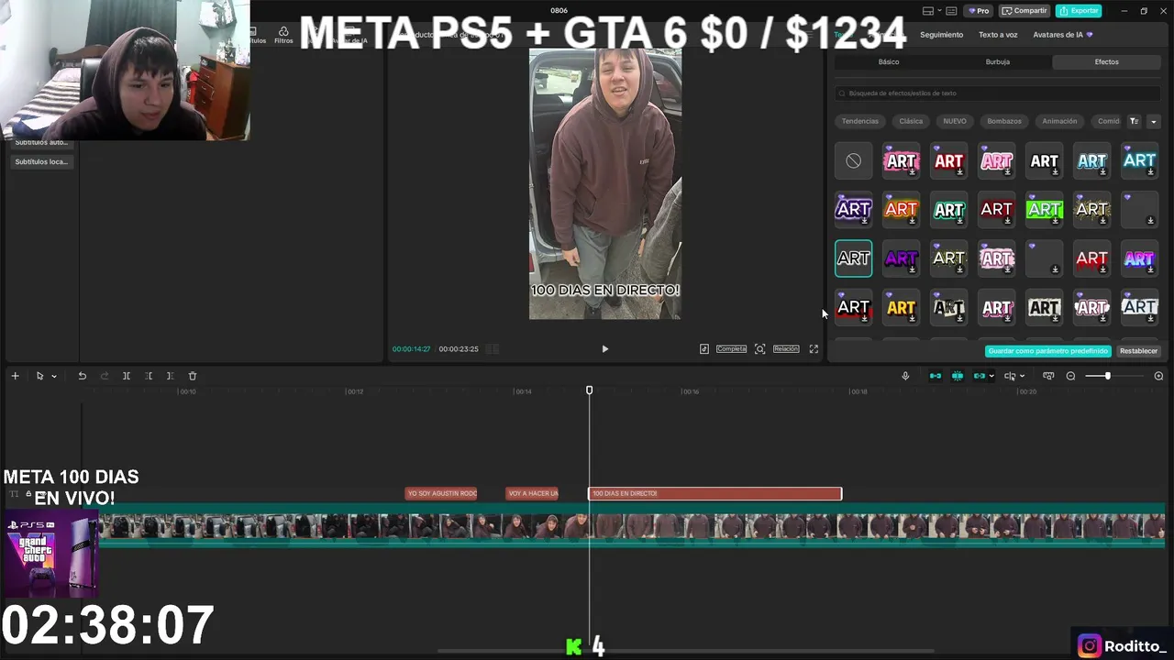Click the text effects search field
This screenshot has height=660, width=1174.
[998, 93]
